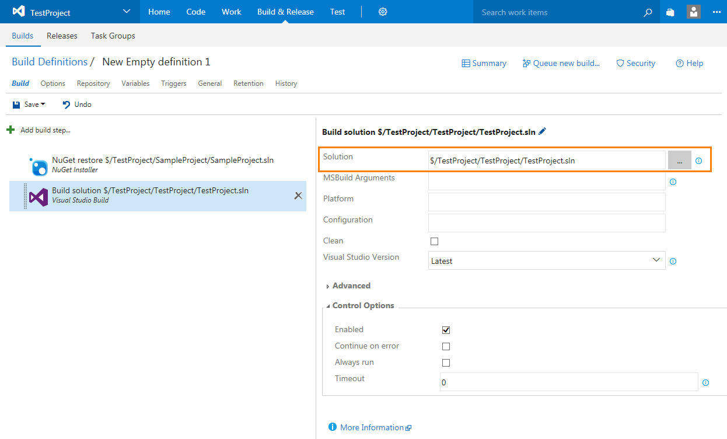Uncheck the Enabled checkbox
Image resolution: width=727 pixels, height=439 pixels.
point(446,330)
